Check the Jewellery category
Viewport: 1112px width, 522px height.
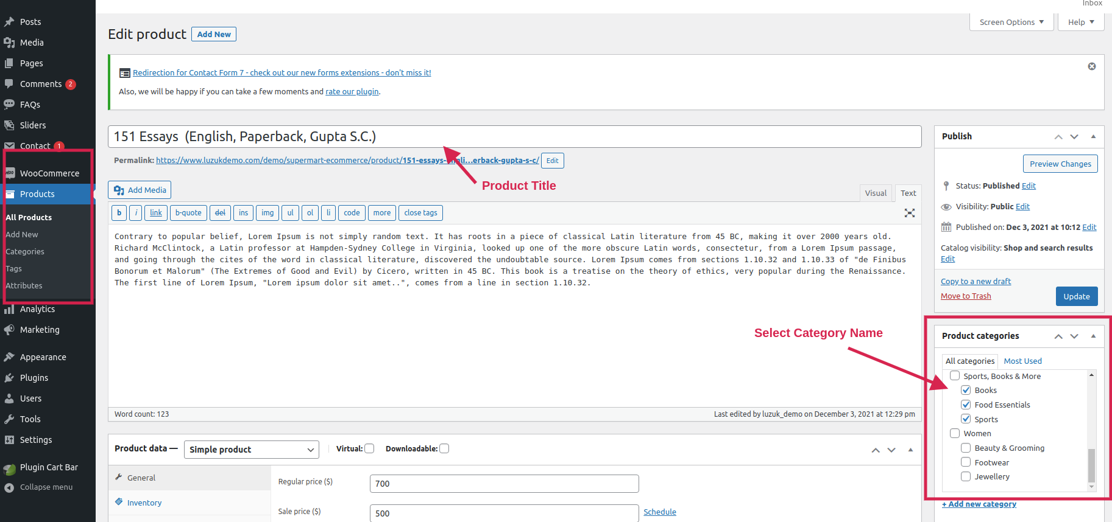[x=966, y=476]
